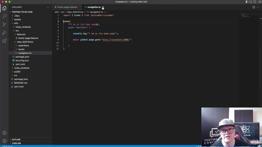The image size is (262, 147).
Task: Open the Run and Debug view icon
Action: pyautogui.click(x=5, y=33)
